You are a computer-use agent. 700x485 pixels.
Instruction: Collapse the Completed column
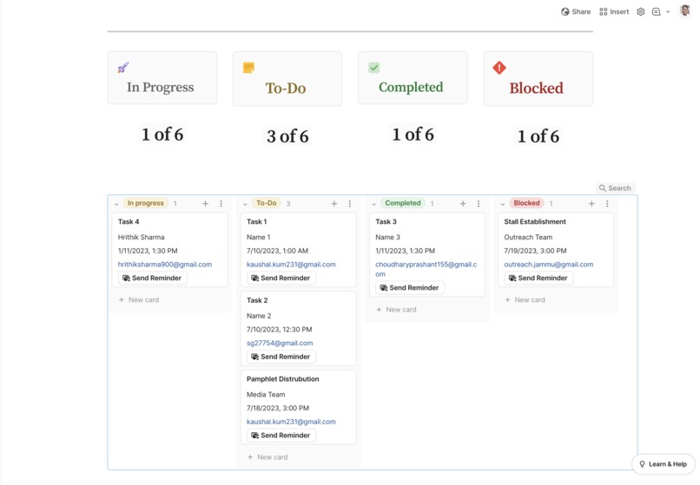point(373,204)
